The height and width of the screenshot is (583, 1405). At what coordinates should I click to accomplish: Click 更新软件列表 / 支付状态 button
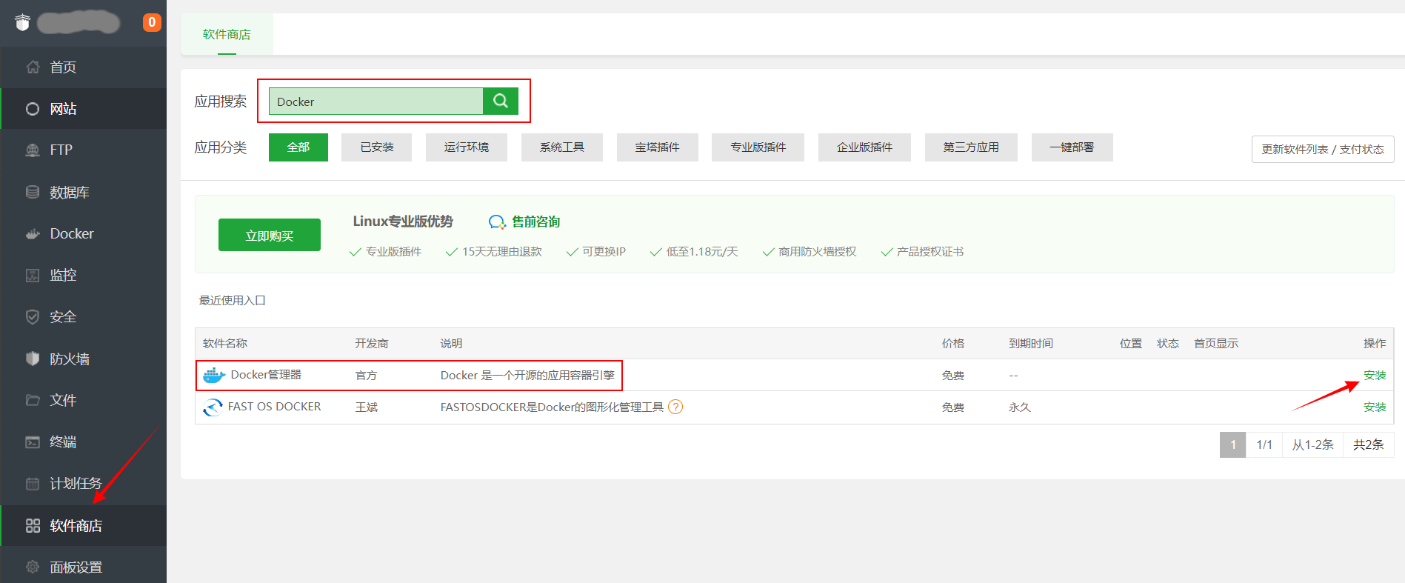click(x=1323, y=149)
